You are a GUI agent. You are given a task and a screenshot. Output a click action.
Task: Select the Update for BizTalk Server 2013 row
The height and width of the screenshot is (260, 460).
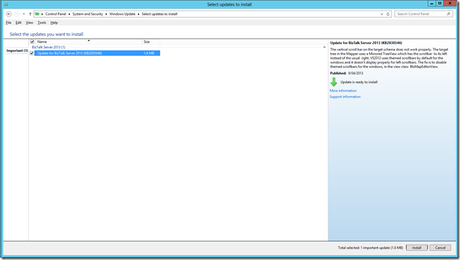97,53
